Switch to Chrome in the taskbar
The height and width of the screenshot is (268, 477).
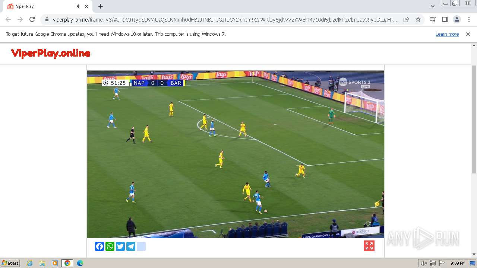(x=67, y=263)
